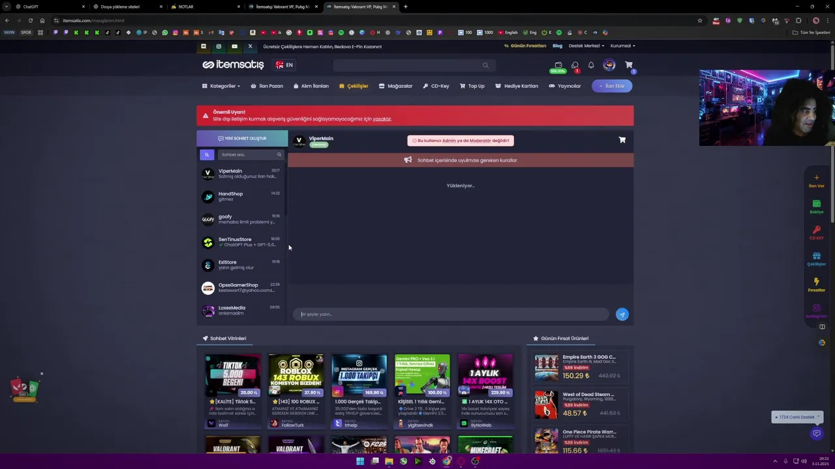The width and height of the screenshot is (835, 469).
Task: Open the live support chat bubble
Action: [x=816, y=433]
